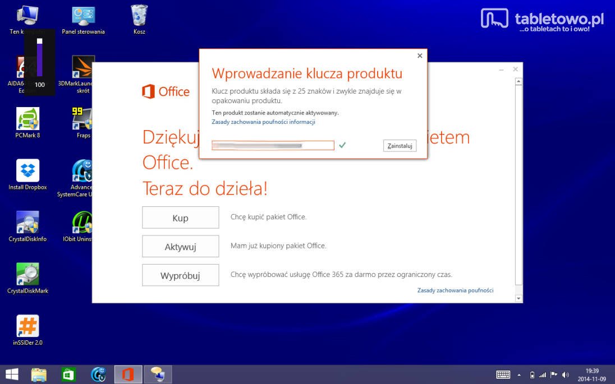615x384 pixels.
Task: Open File Explorer from the taskbar
Action: [x=39, y=374]
